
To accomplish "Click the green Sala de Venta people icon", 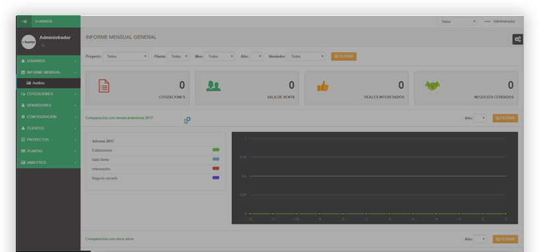I will [x=213, y=86].
